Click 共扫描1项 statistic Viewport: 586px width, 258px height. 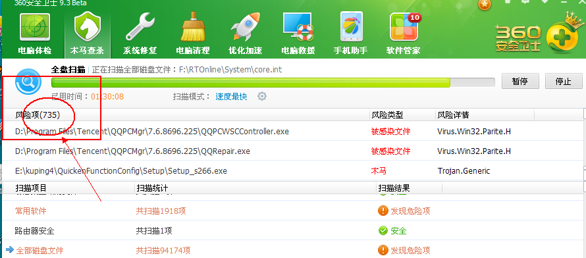[154, 231]
